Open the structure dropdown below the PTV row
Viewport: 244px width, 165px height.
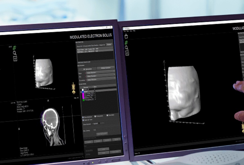101,79
